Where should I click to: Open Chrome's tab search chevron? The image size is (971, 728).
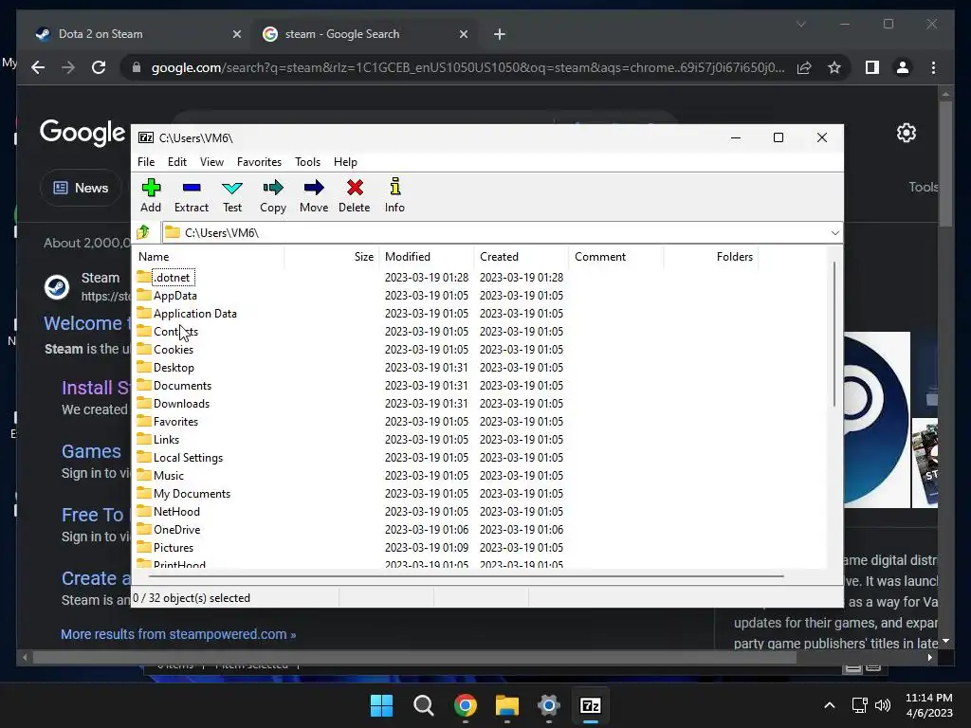tap(800, 24)
